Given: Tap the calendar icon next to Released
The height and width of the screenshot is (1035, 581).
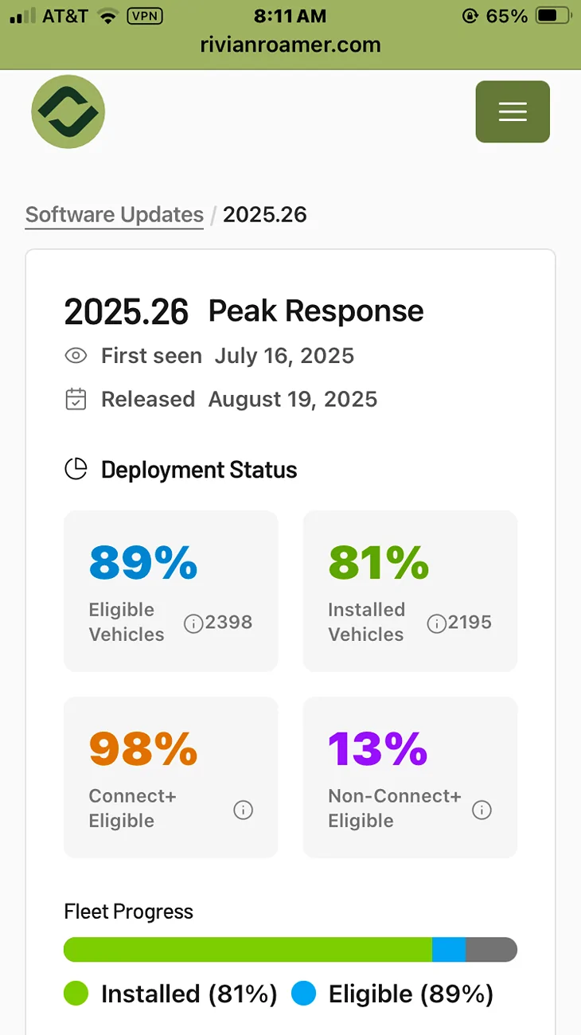Looking at the screenshot, I should 76,399.
